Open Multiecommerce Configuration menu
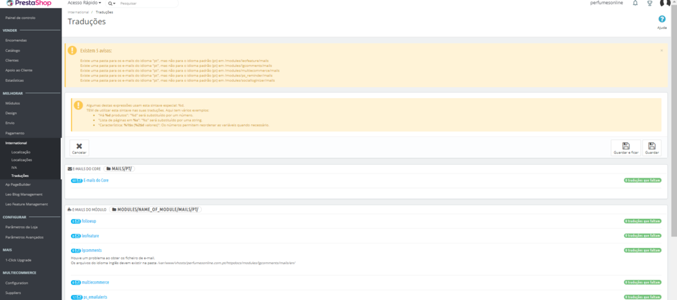This screenshot has width=677, height=300. pos(16,283)
